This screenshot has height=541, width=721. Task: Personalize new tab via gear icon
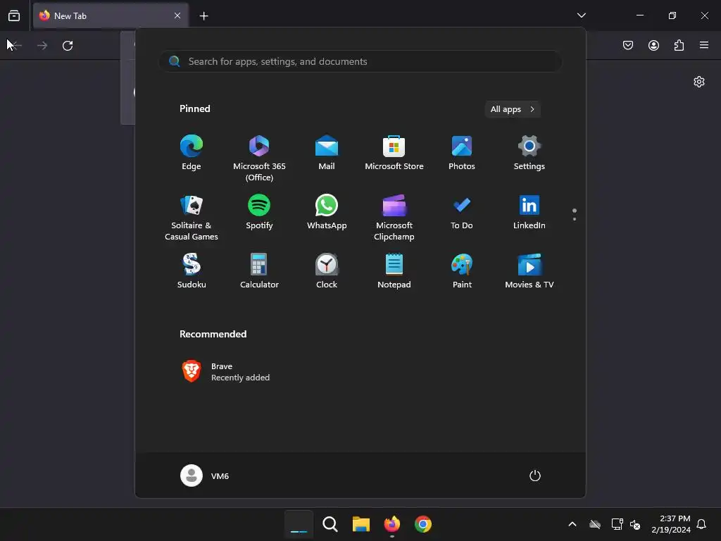point(699,82)
